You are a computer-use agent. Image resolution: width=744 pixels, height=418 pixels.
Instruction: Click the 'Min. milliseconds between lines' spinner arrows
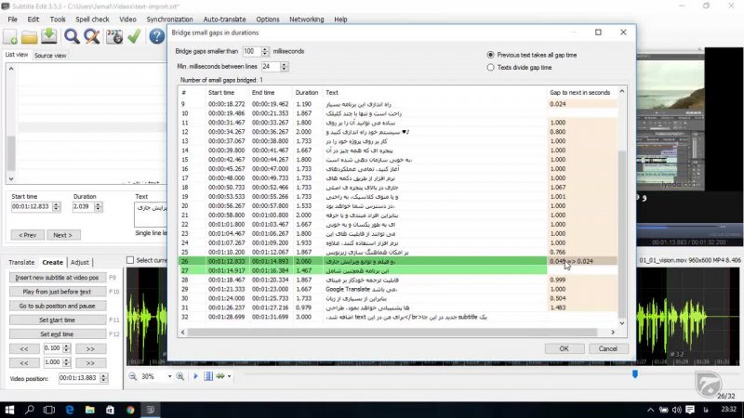coord(283,67)
